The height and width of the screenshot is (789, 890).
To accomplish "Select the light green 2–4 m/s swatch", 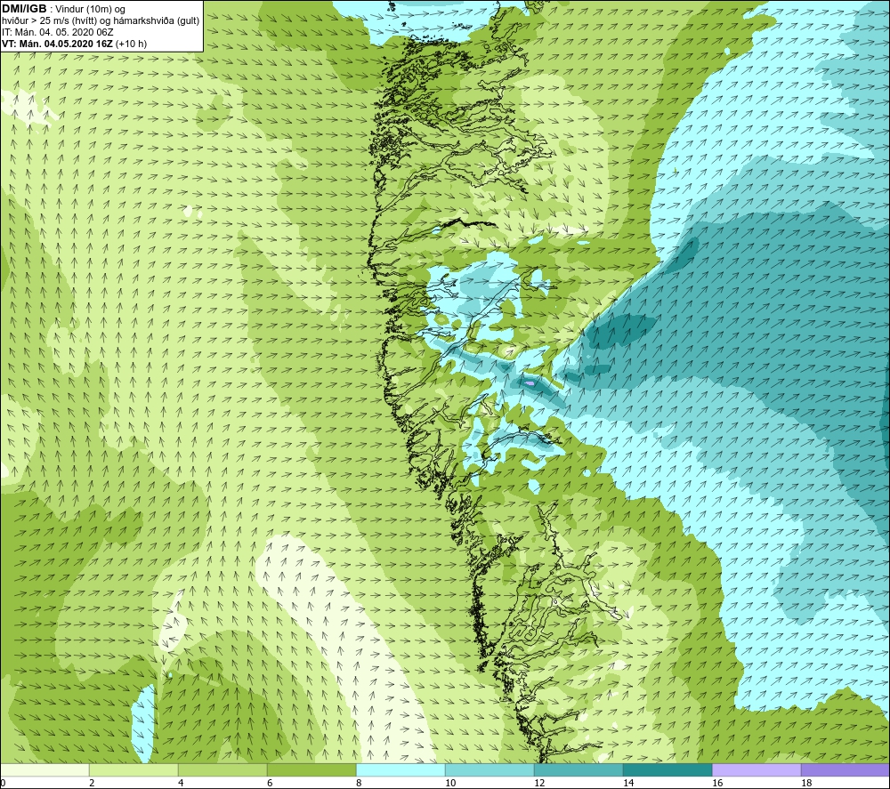I will [134, 769].
